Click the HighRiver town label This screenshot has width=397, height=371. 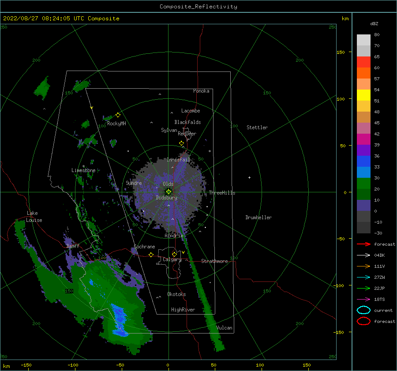(x=183, y=310)
